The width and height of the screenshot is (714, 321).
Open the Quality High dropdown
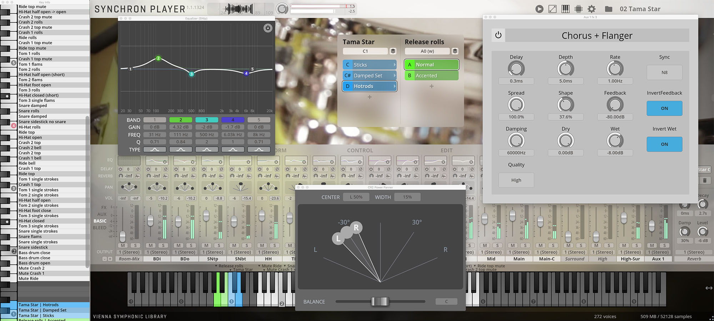tap(516, 180)
